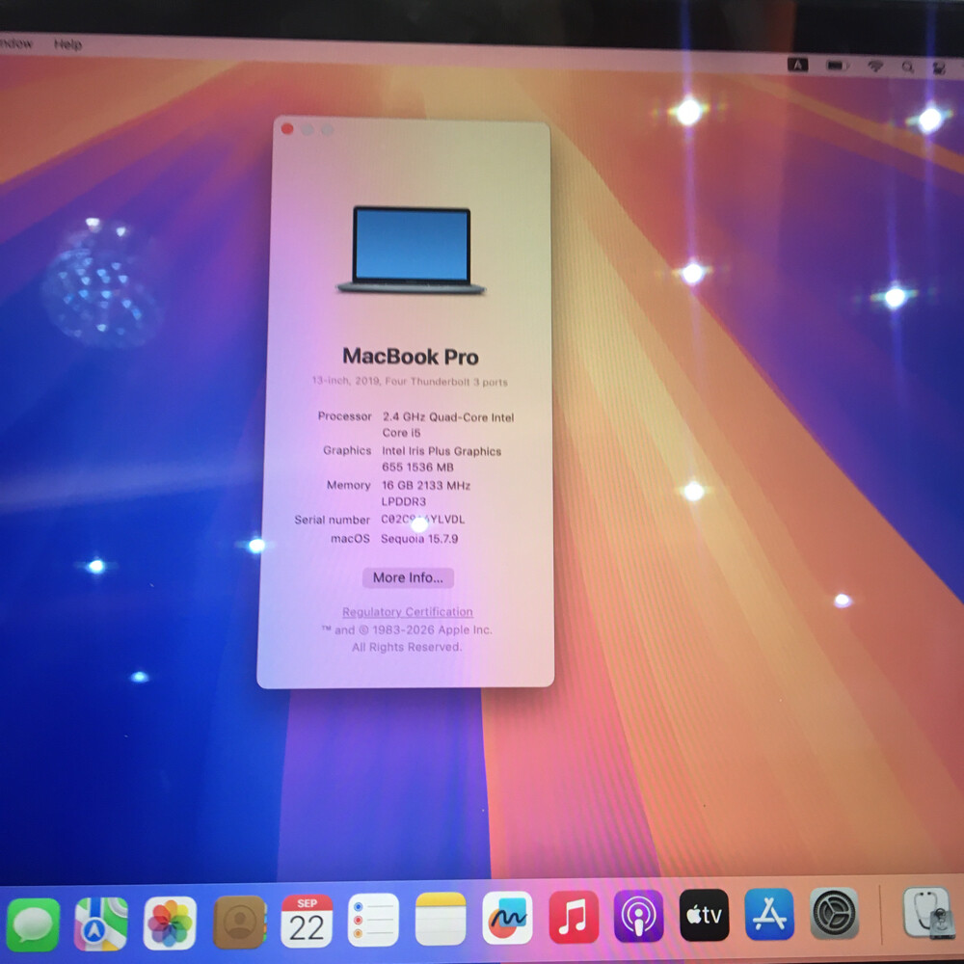Open the Window menu
The image size is (964, 964).
[x=16, y=43]
